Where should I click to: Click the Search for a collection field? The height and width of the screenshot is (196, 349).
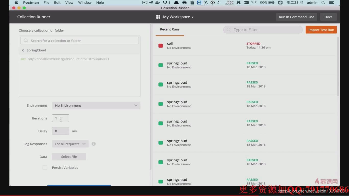[79, 41]
